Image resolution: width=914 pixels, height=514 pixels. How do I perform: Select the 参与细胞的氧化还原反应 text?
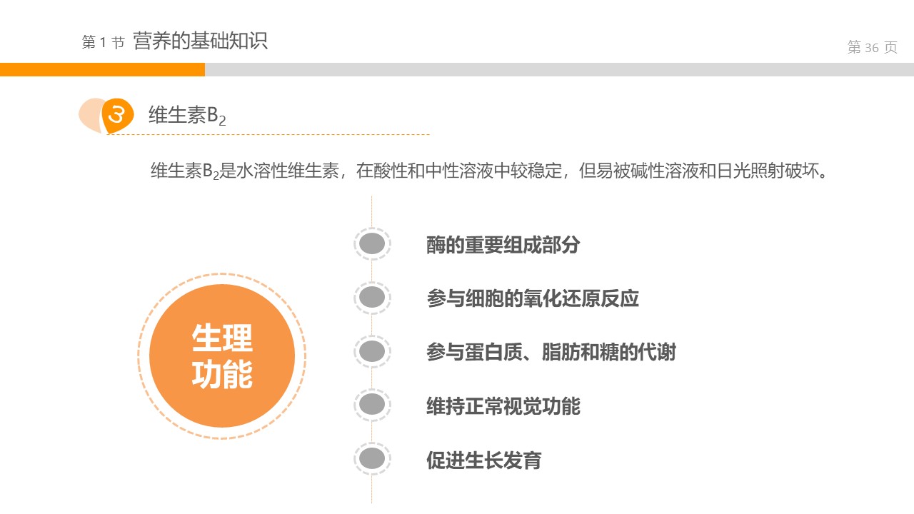532,298
